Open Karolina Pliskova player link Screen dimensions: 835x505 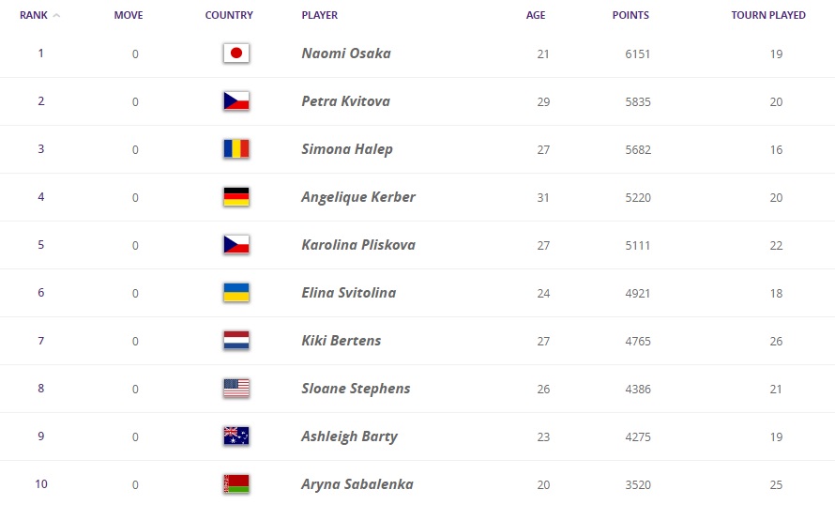tap(358, 245)
